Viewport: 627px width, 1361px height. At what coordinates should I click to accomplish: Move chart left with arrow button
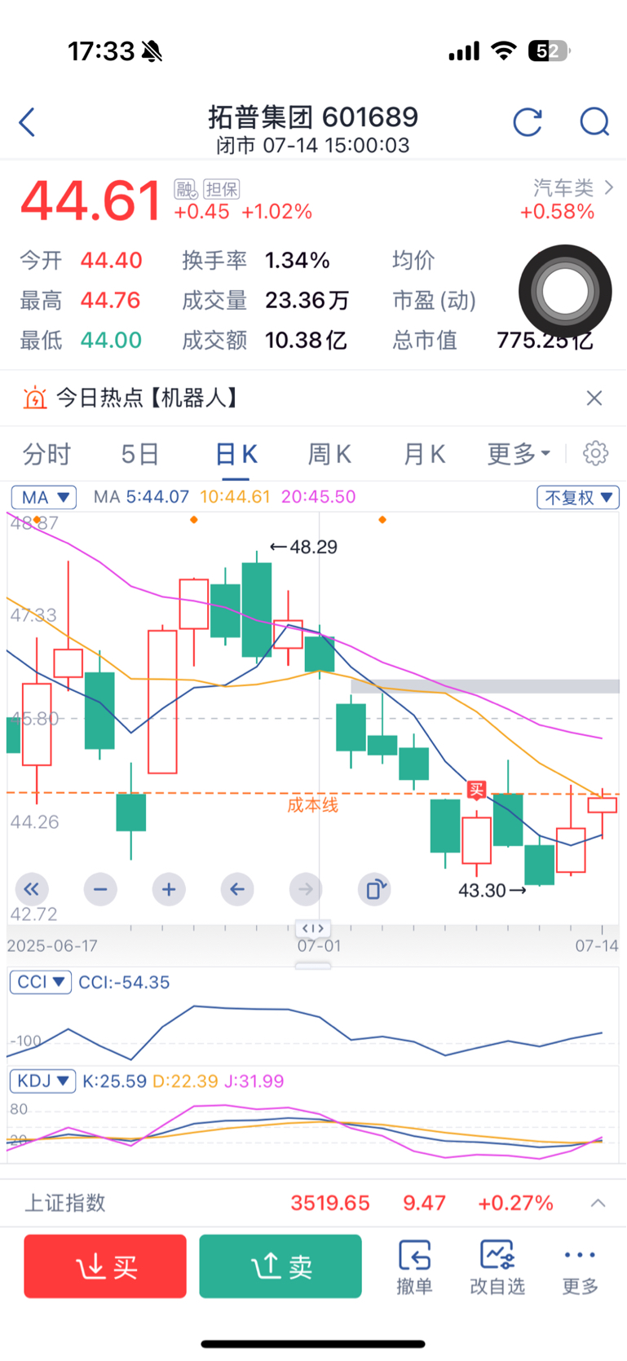[x=237, y=889]
